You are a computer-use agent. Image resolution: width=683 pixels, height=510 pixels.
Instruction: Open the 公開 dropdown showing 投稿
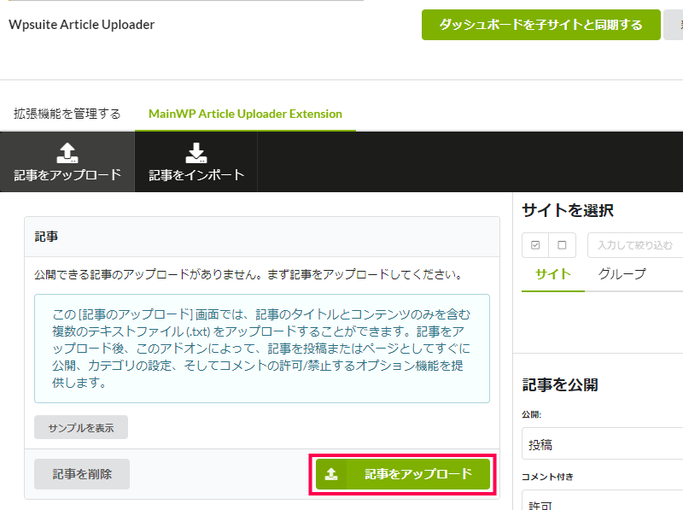tap(603, 443)
